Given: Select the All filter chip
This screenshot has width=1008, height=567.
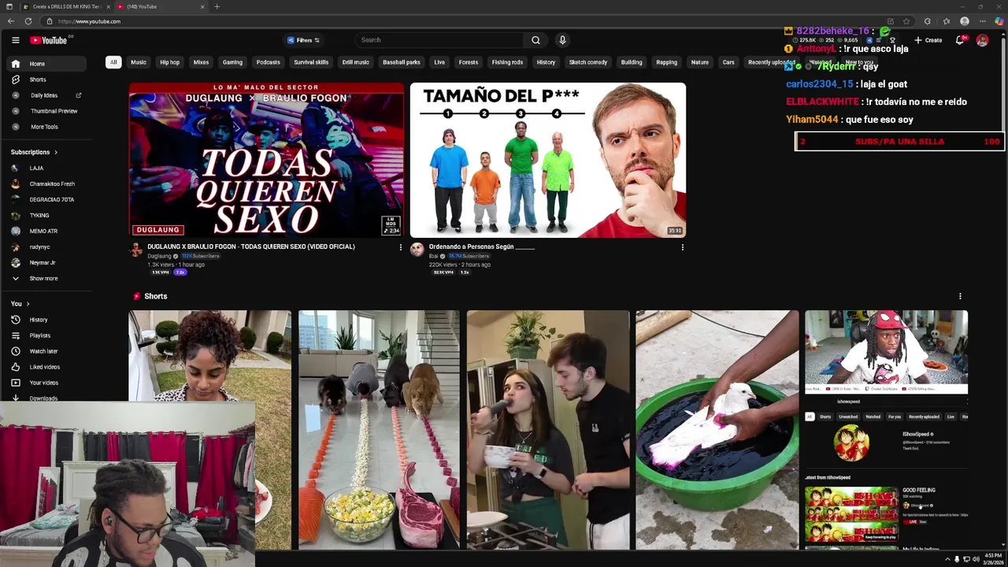Looking at the screenshot, I should click(113, 62).
